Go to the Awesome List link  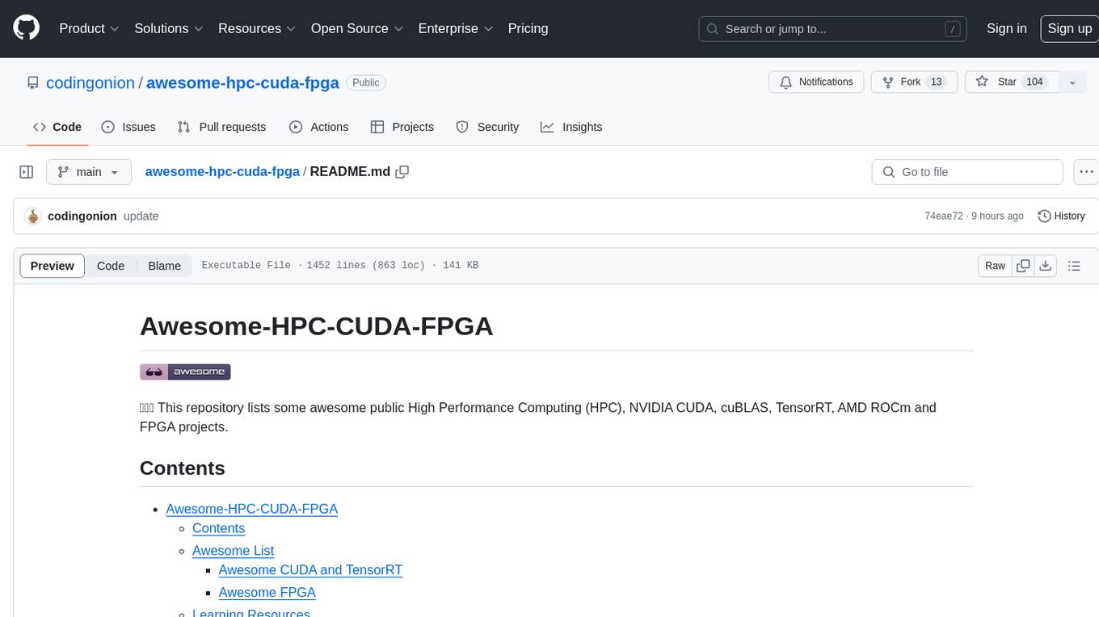click(233, 551)
